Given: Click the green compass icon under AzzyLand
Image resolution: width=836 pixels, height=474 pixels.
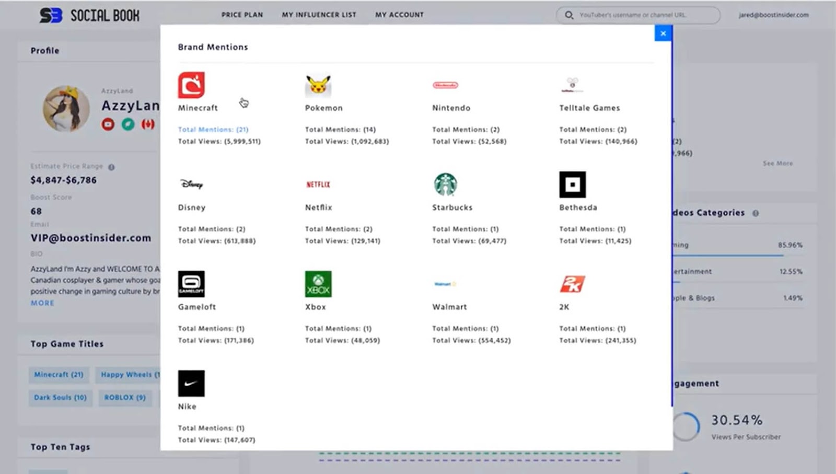Looking at the screenshot, I should [128, 124].
